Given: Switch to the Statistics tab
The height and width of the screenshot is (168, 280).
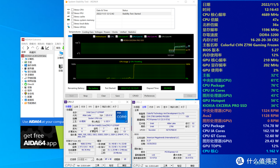Looking at the screenshot, I should [x=132, y=32].
